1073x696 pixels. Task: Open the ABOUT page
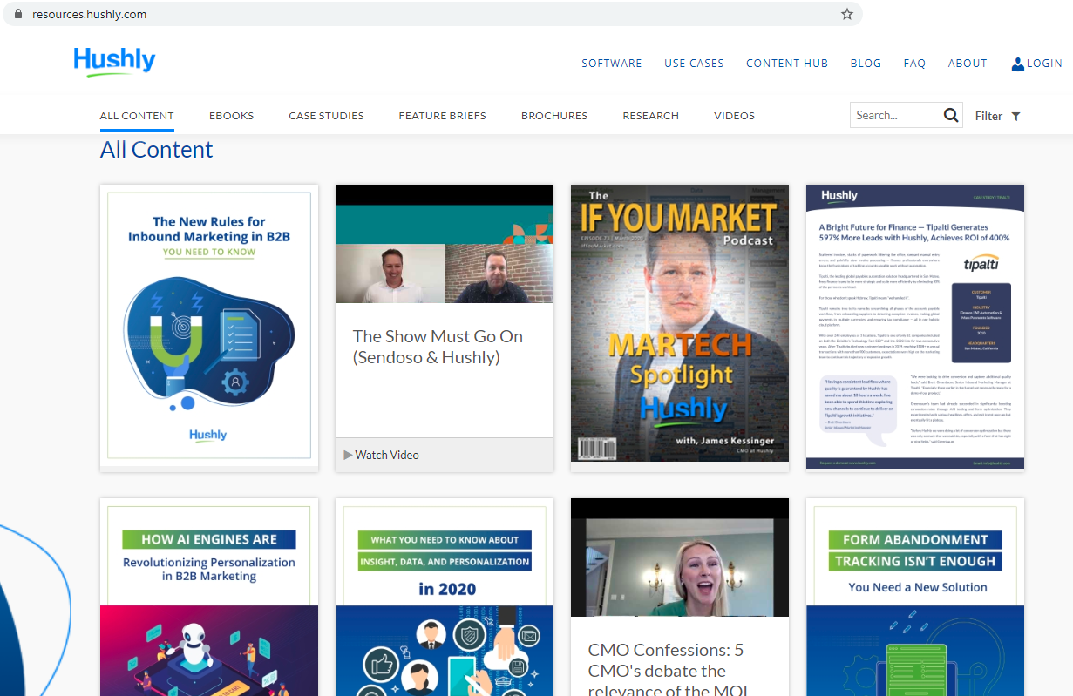click(968, 64)
